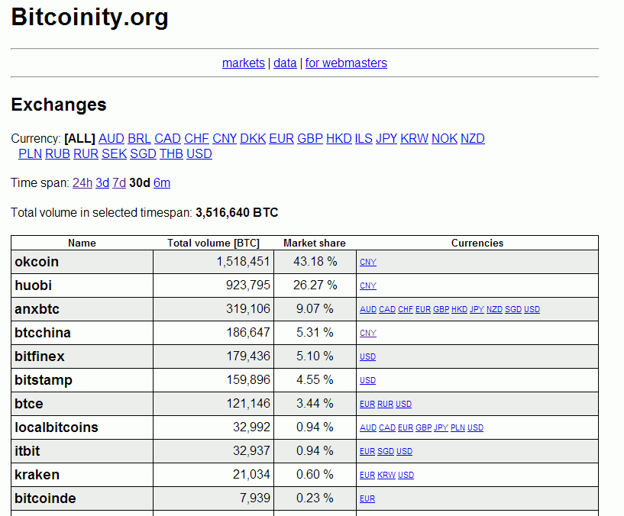Open CNY link in okcoin row
The width and height of the screenshot is (624, 516).
pos(368,262)
